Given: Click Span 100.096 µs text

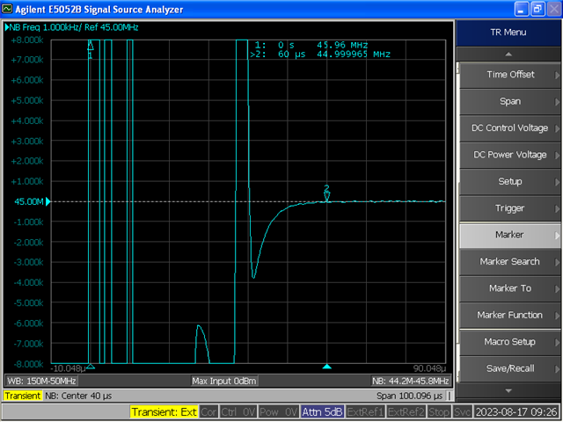Looking at the screenshot, I should pos(409,397).
